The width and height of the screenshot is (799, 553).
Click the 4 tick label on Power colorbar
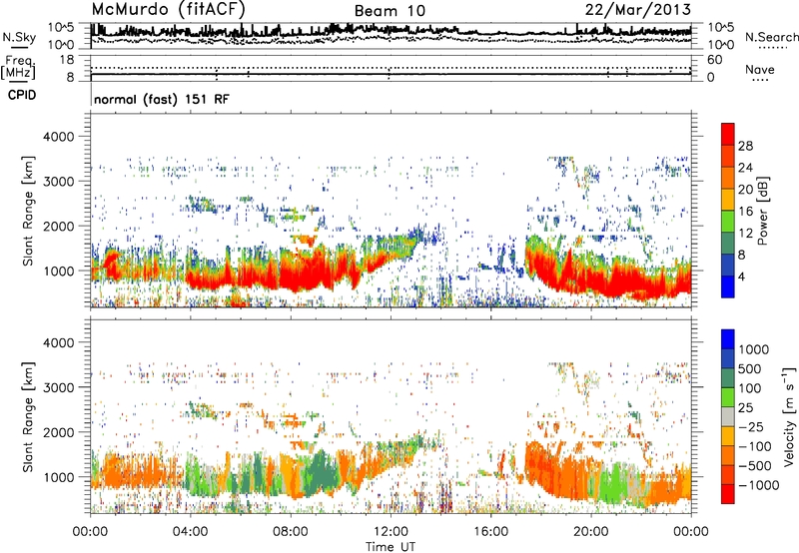741,276
